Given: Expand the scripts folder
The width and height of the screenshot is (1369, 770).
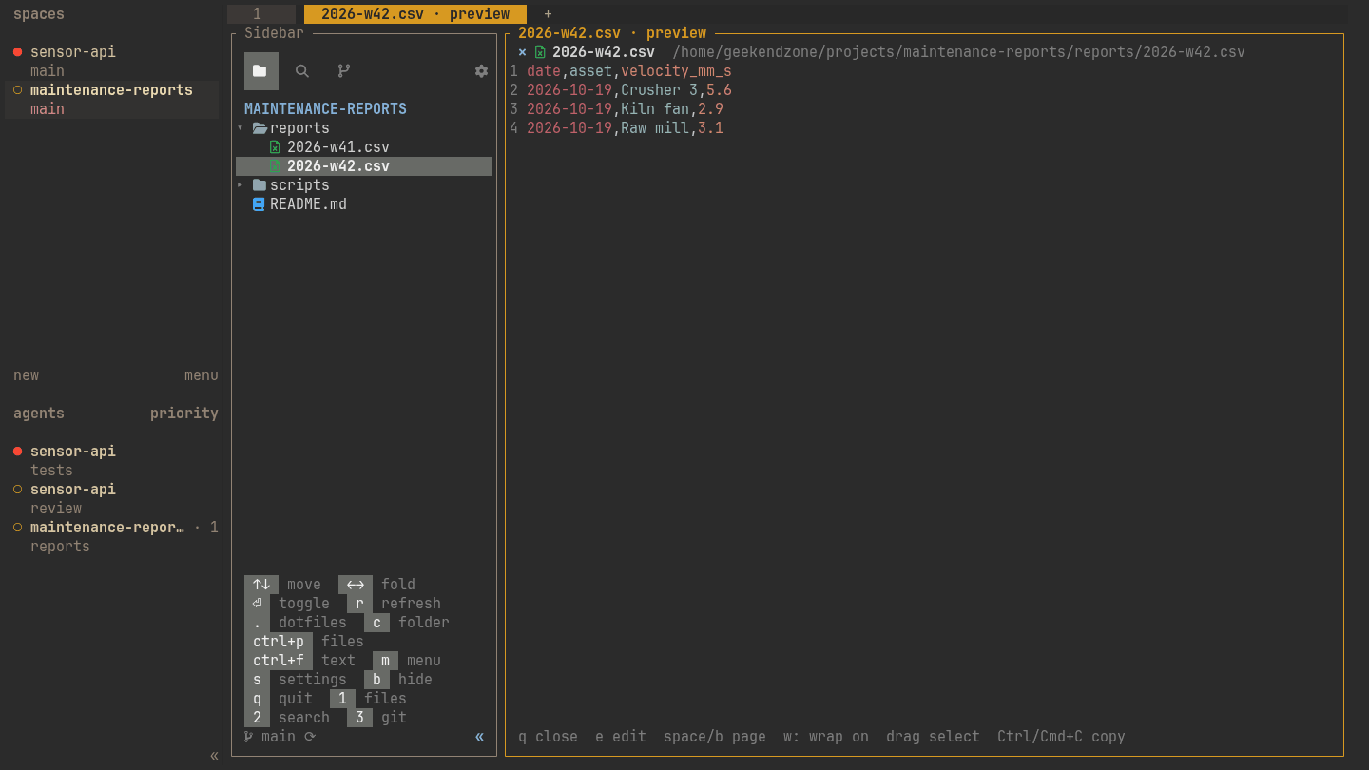Looking at the screenshot, I should [241, 185].
